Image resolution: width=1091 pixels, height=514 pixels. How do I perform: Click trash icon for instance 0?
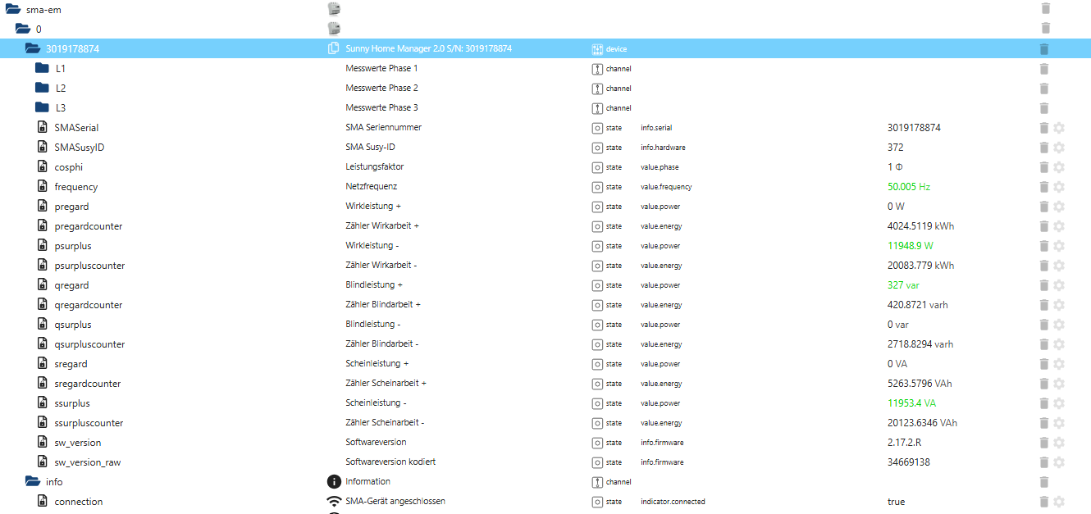pyautogui.click(x=1044, y=29)
